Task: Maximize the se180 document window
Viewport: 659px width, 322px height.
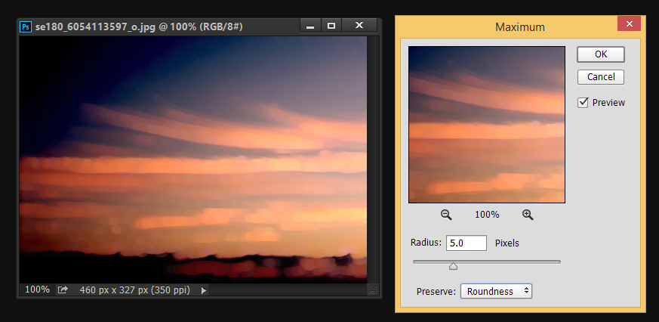Action: (x=331, y=26)
